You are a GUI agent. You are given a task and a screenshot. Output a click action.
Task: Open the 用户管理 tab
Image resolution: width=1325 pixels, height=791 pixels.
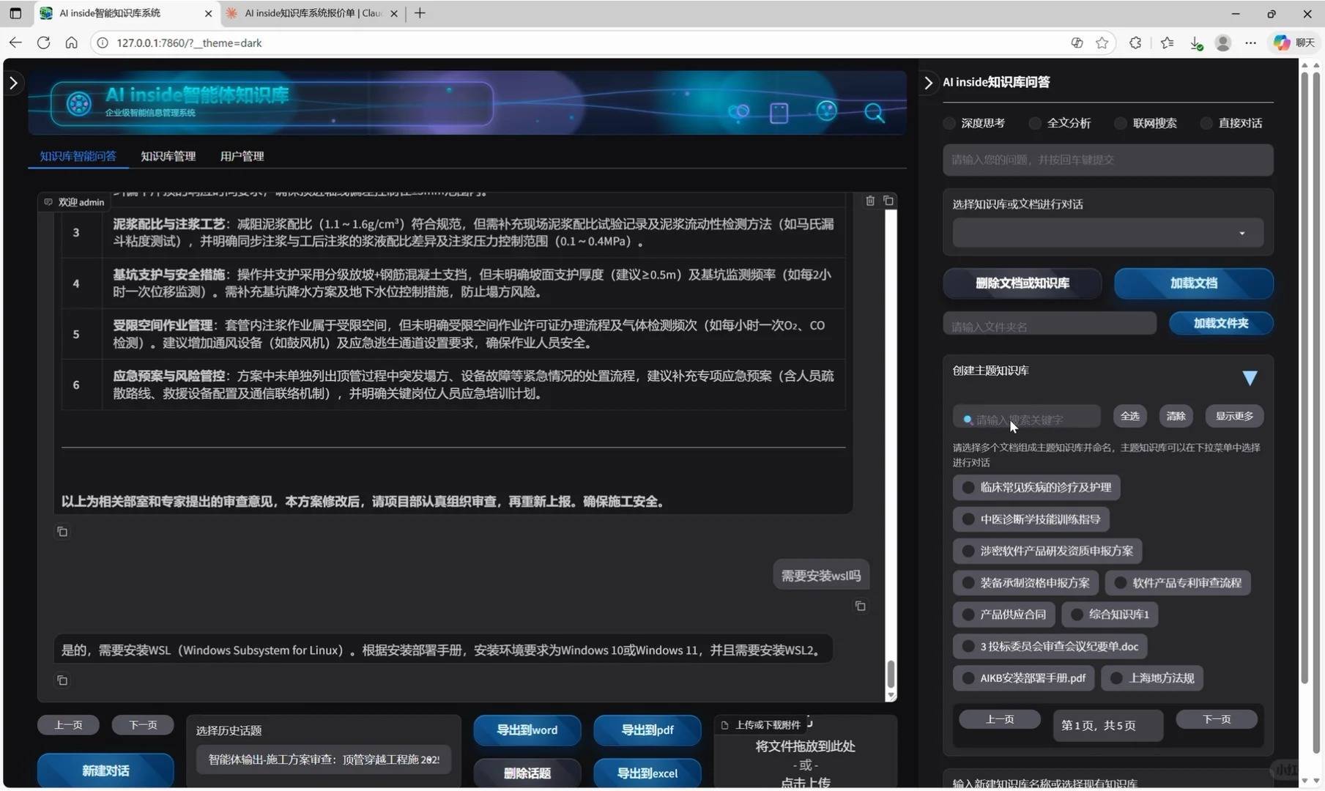(x=242, y=156)
